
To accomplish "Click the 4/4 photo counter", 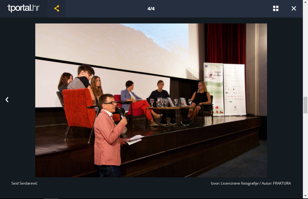I will click(151, 8).
